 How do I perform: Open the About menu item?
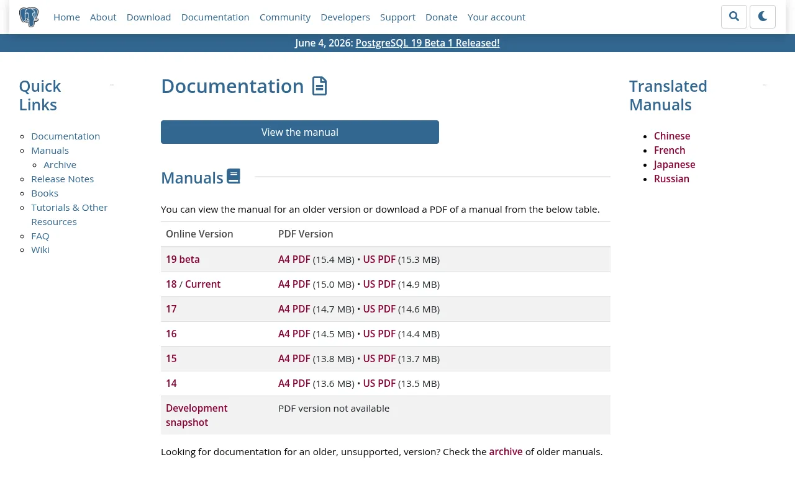pyautogui.click(x=103, y=17)
